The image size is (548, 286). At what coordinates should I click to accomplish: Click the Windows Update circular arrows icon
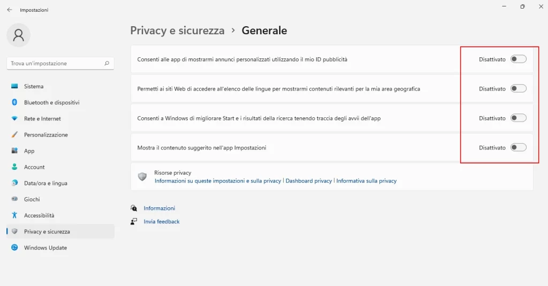point(14,247)
